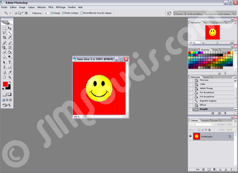This screenshot has width=238, height=173.
Task: Select the Rectangular Marquee tool
Action: click(x=4, y=28)
